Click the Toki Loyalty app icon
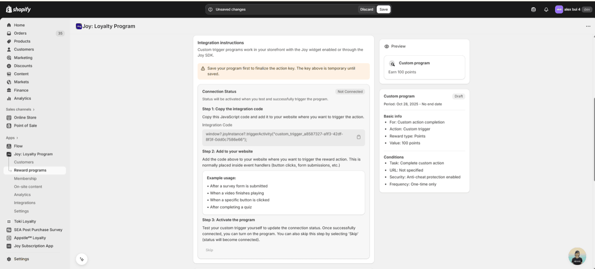Image resolution: width=595 pixels, height=269 pixels. click(x=9, y=222)
